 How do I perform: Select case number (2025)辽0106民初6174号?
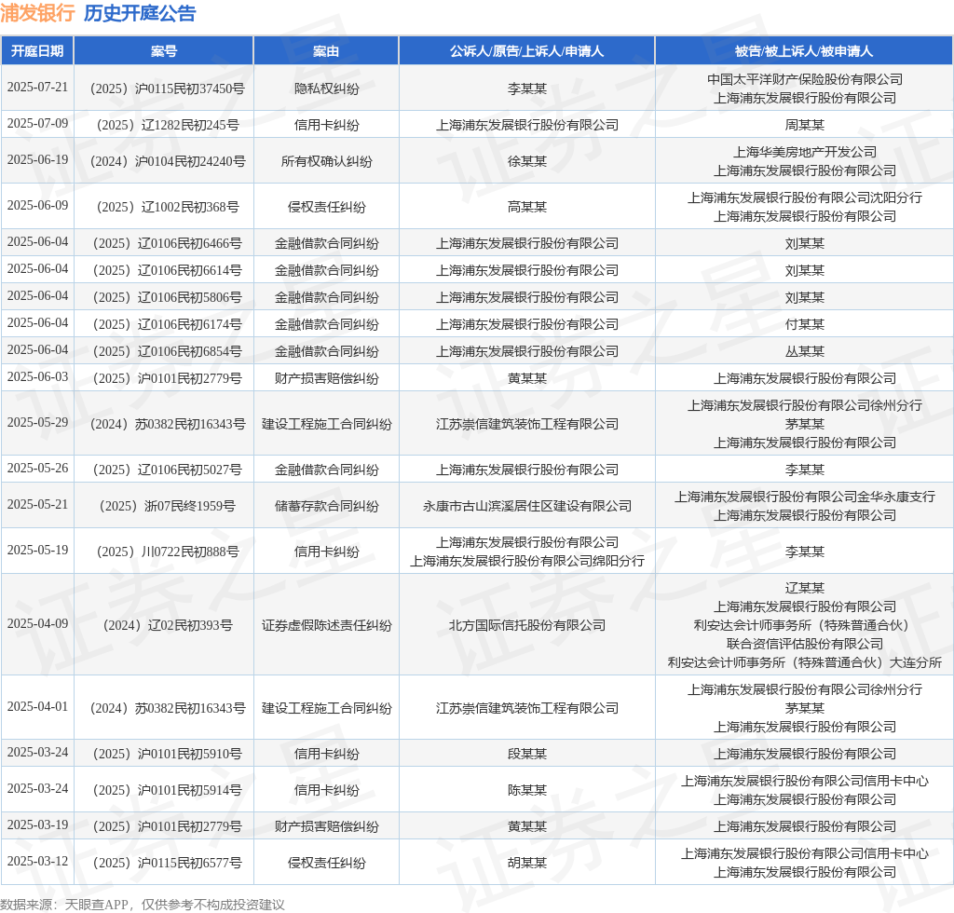point(168,325)
